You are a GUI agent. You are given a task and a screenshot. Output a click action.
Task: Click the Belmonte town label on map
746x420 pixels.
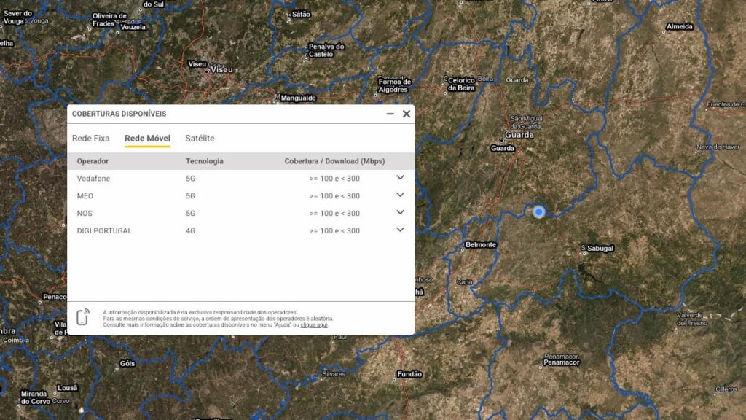point(480,245)
